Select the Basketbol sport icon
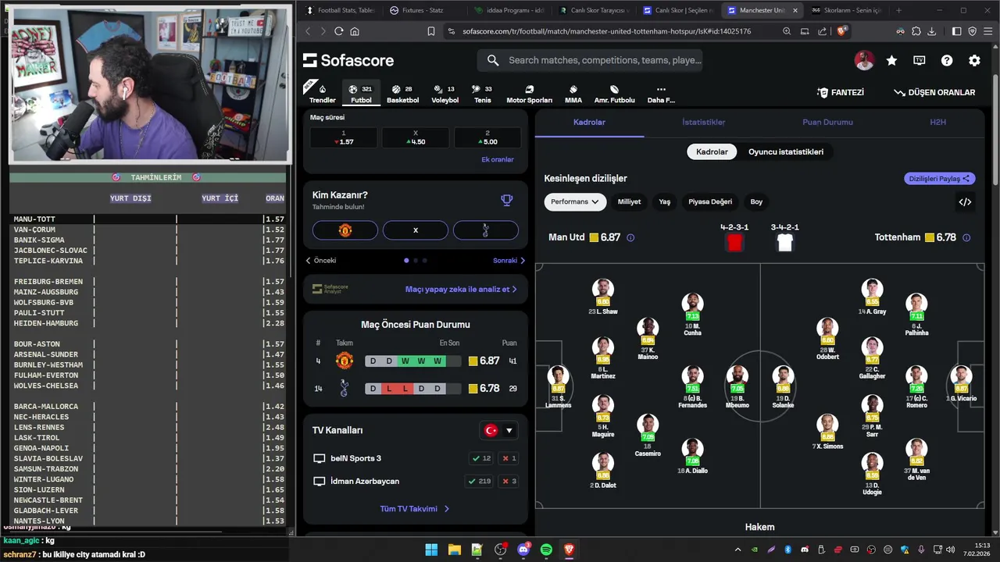 [402, 94]
